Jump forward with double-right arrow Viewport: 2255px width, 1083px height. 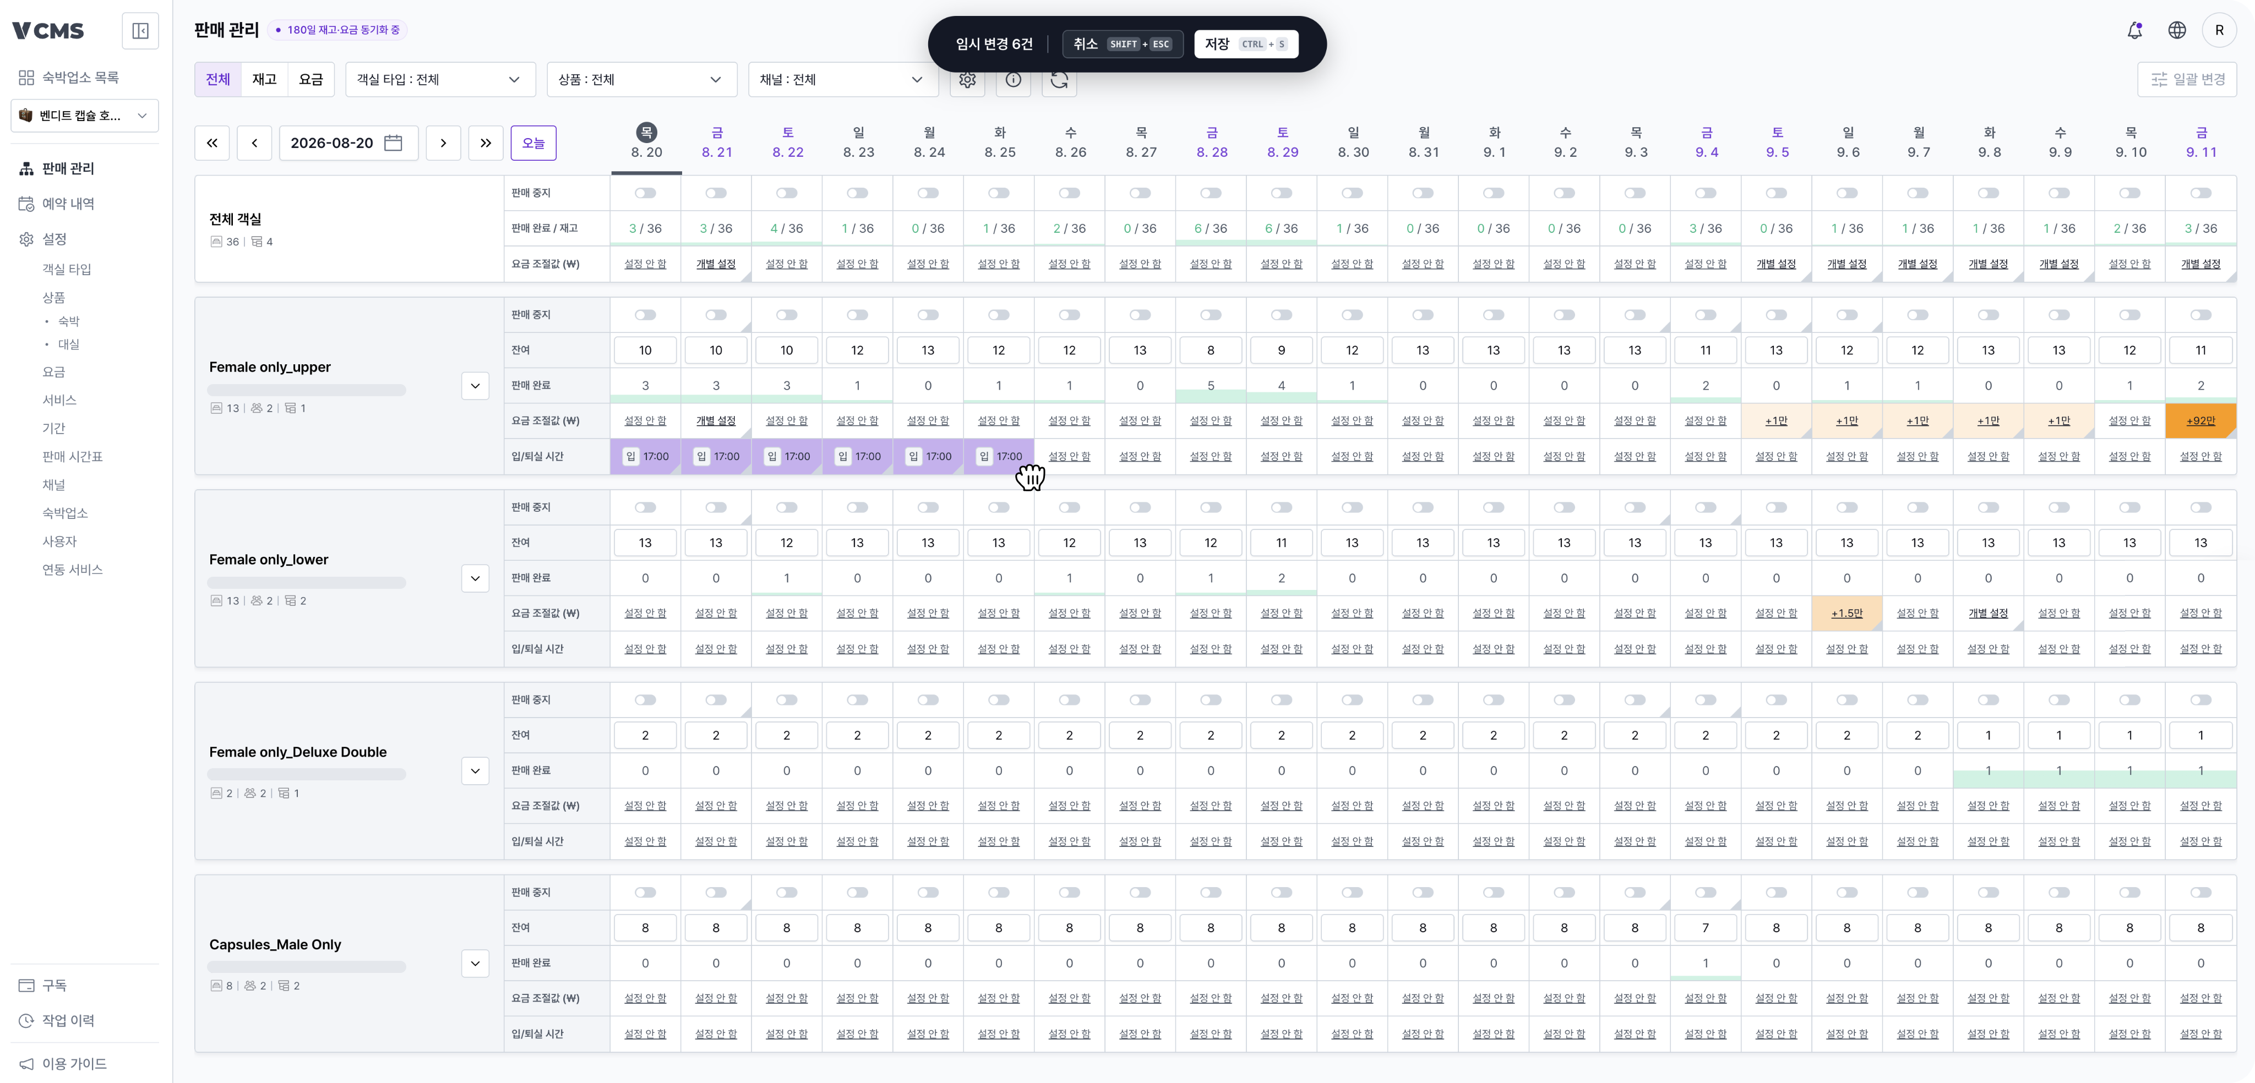(486, 143)
